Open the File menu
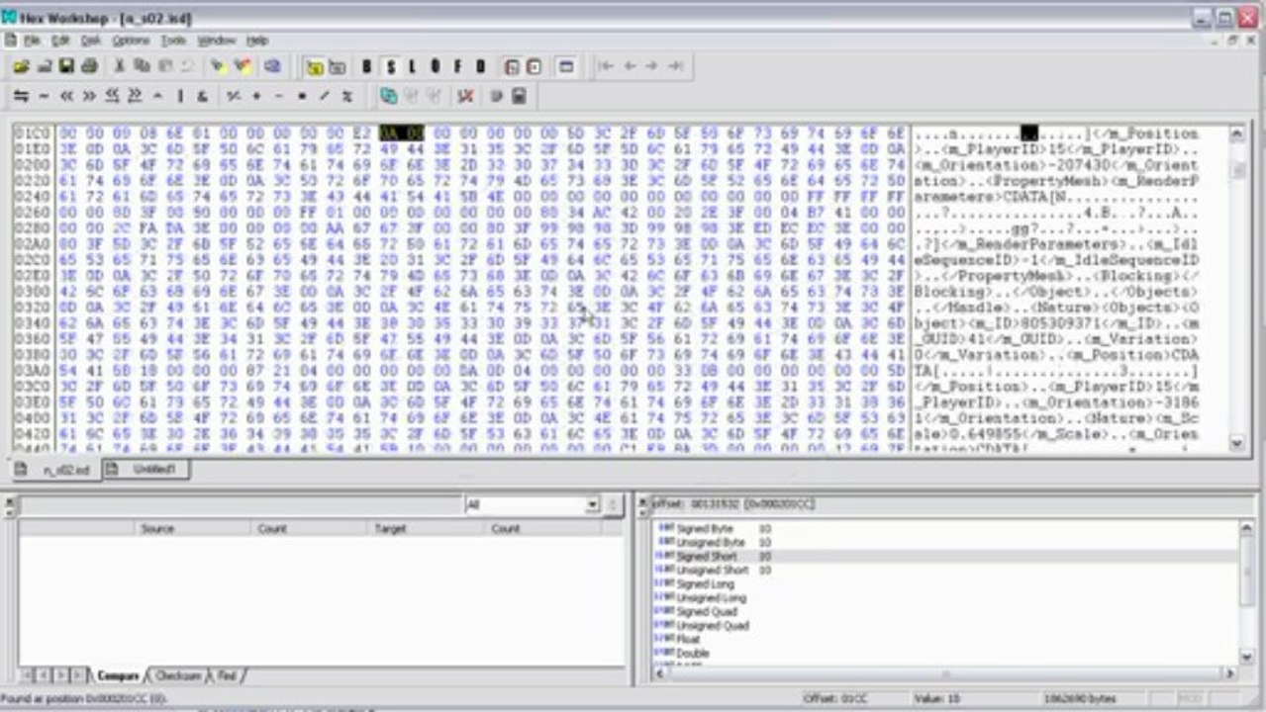1266x712 pixels. (33, 41)
